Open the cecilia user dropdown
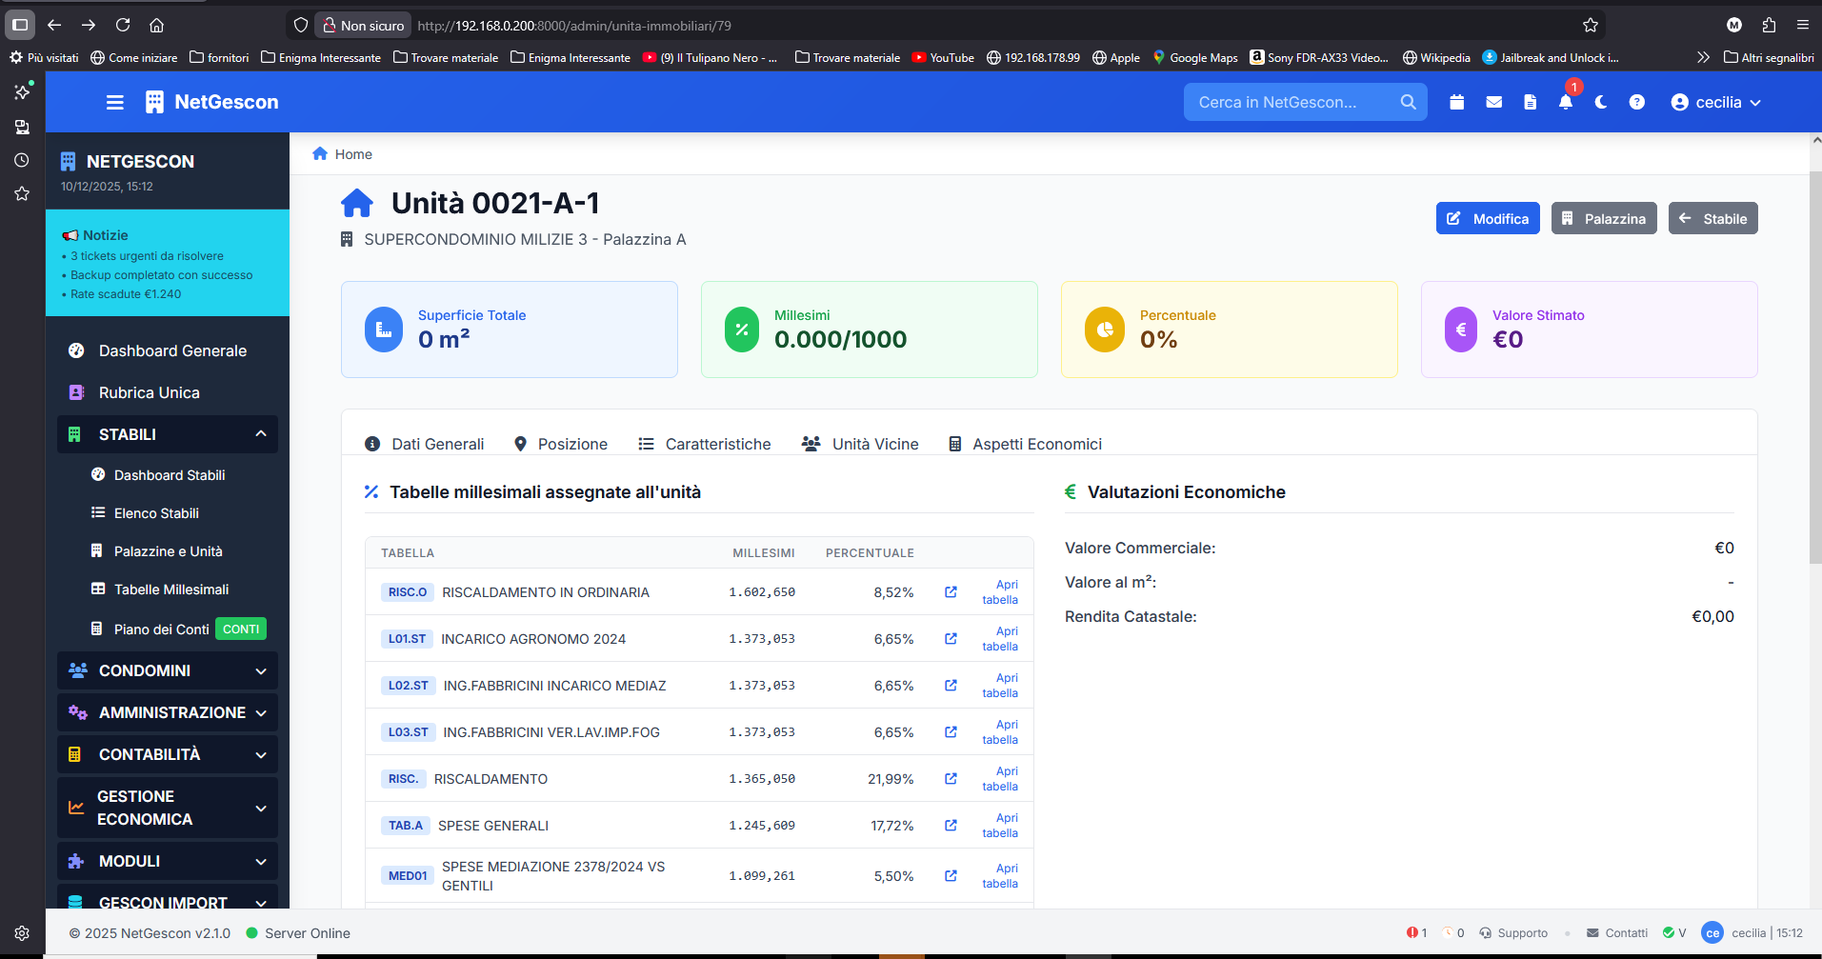1822x959 pixels. tap(1716, 102)
